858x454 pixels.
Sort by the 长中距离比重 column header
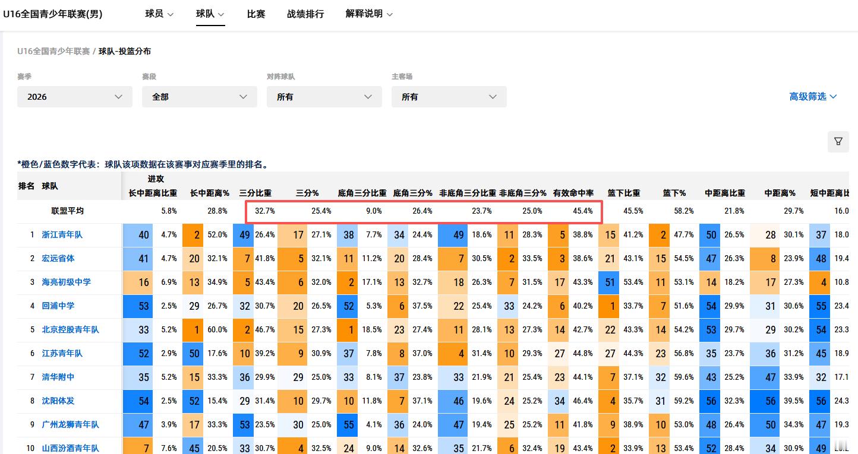(x=153, y=193)
